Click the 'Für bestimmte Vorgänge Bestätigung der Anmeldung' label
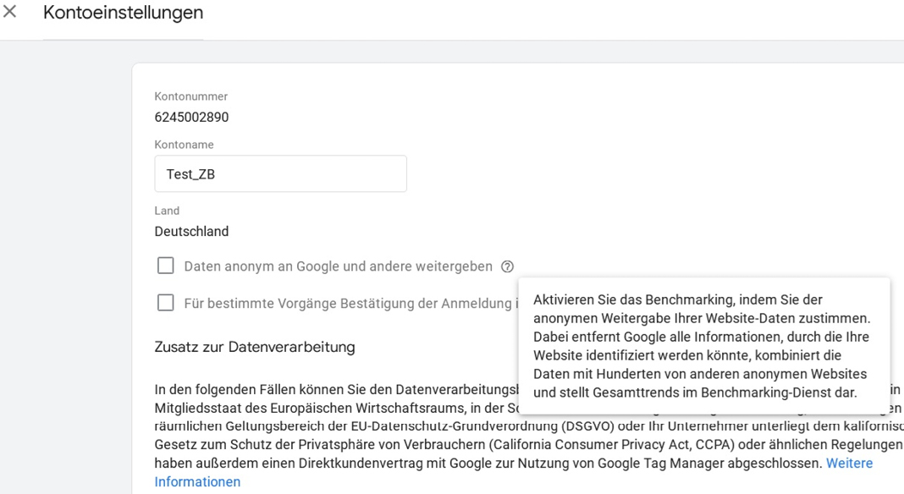Screen dimensions: 904x494 pyautogui.click(x=347, y=304)
